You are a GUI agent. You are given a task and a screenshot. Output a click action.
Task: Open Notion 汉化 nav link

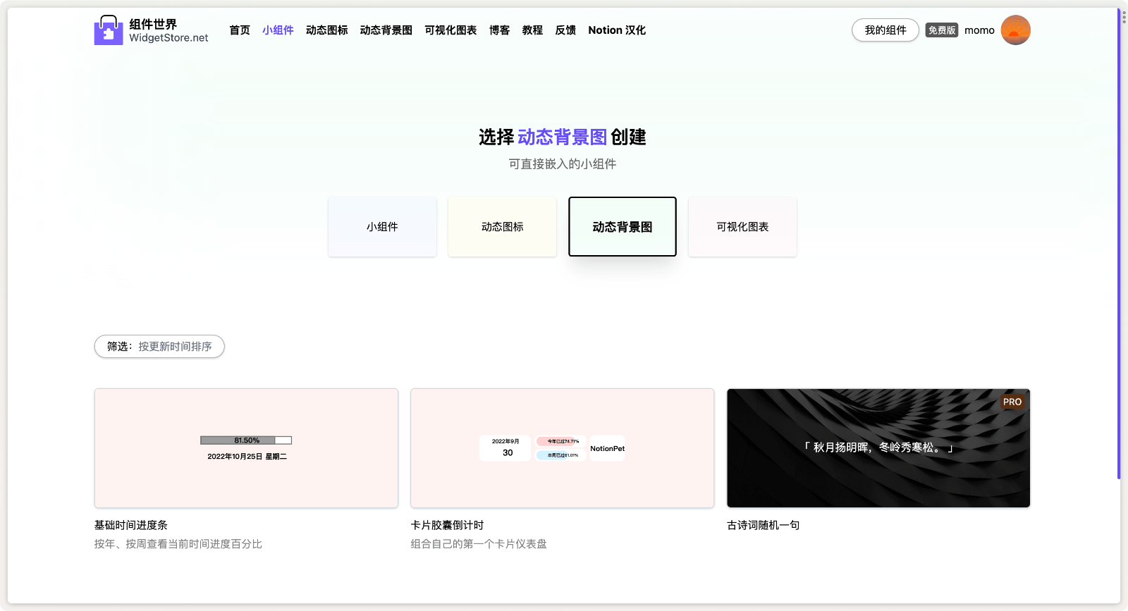(x=617, y=30)
